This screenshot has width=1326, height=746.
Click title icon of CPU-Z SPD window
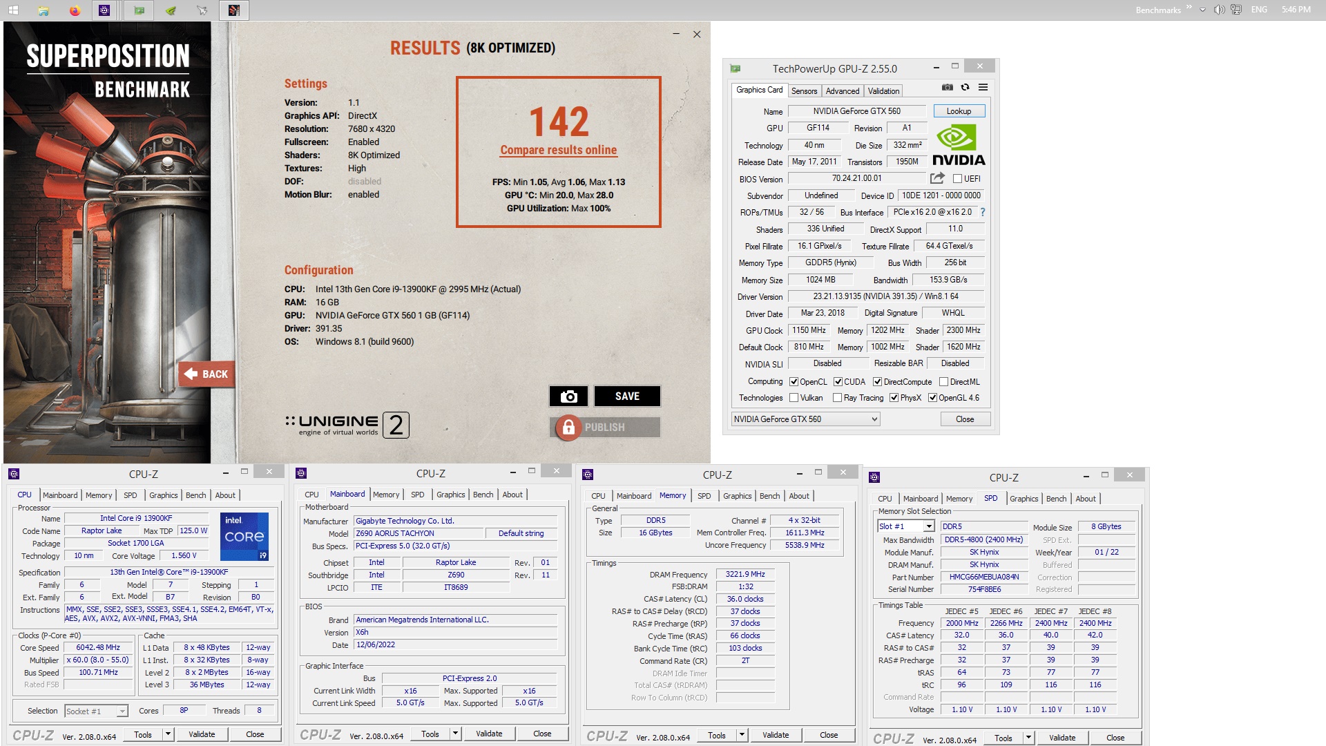(874, 477)
